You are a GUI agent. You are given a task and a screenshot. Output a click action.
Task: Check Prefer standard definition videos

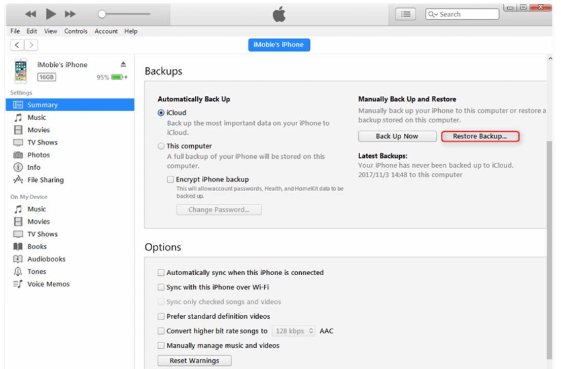[x=161, y=316]
